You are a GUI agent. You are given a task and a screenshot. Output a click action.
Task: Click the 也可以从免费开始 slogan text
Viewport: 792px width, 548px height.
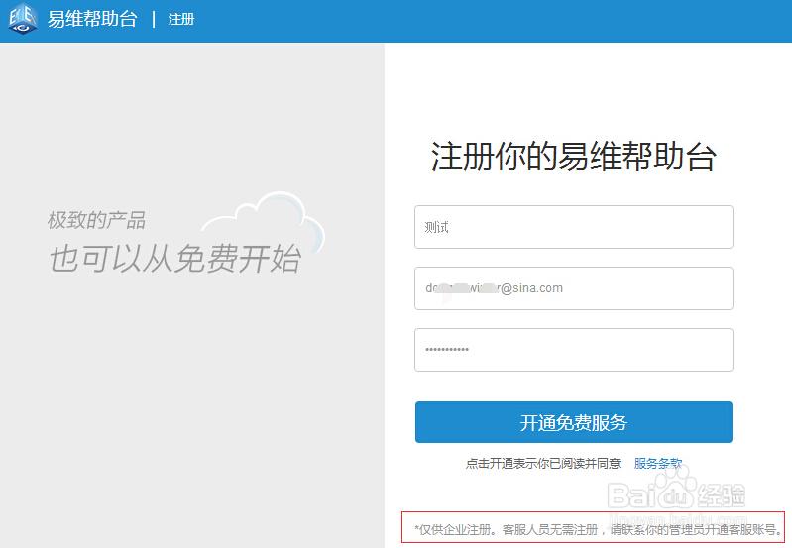click(175, 259)
